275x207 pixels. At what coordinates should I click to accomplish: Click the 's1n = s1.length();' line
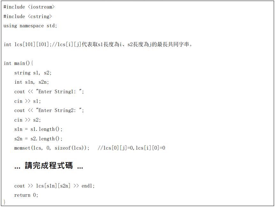[x=38, y=129]
